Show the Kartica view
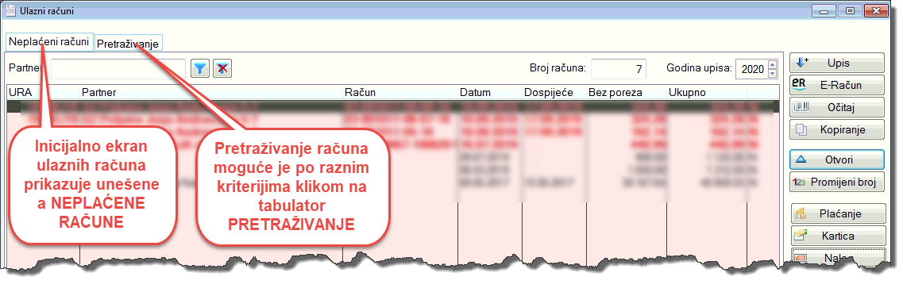The height and width of the screenshot is (292, 903). point(837,236)
